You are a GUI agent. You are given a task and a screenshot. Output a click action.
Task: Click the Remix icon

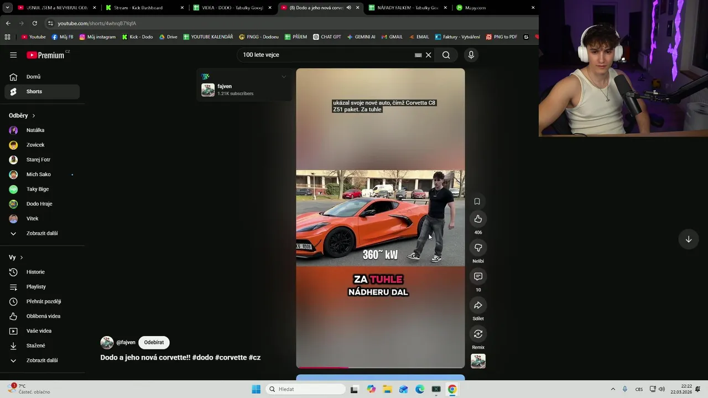point(478,334)
